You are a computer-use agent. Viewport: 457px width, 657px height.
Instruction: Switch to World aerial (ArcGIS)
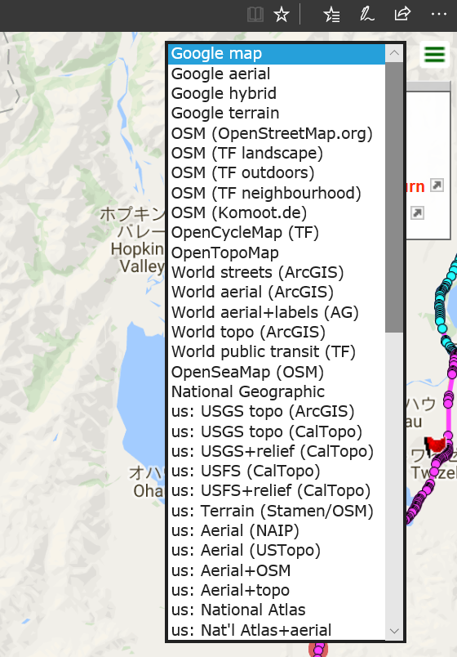click(276, 292)
